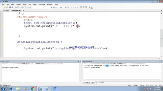Viewport: 163px width, 91px height.
Task: Click the catch(ArithmeticException e) code line
Action: point(40,42)
